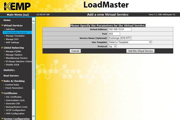The image size is (180, 120).
Task: Collapse the System Configuration section
Action: pos(17,119)
